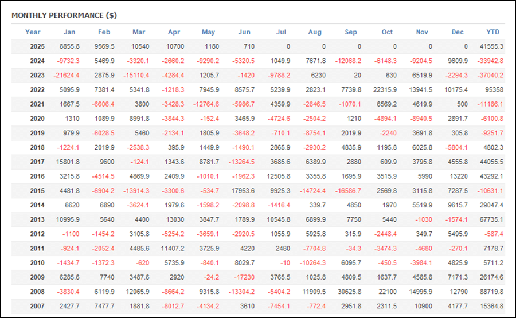
Task: Click 2017 June value -13264.5
Action: point(241,162)
